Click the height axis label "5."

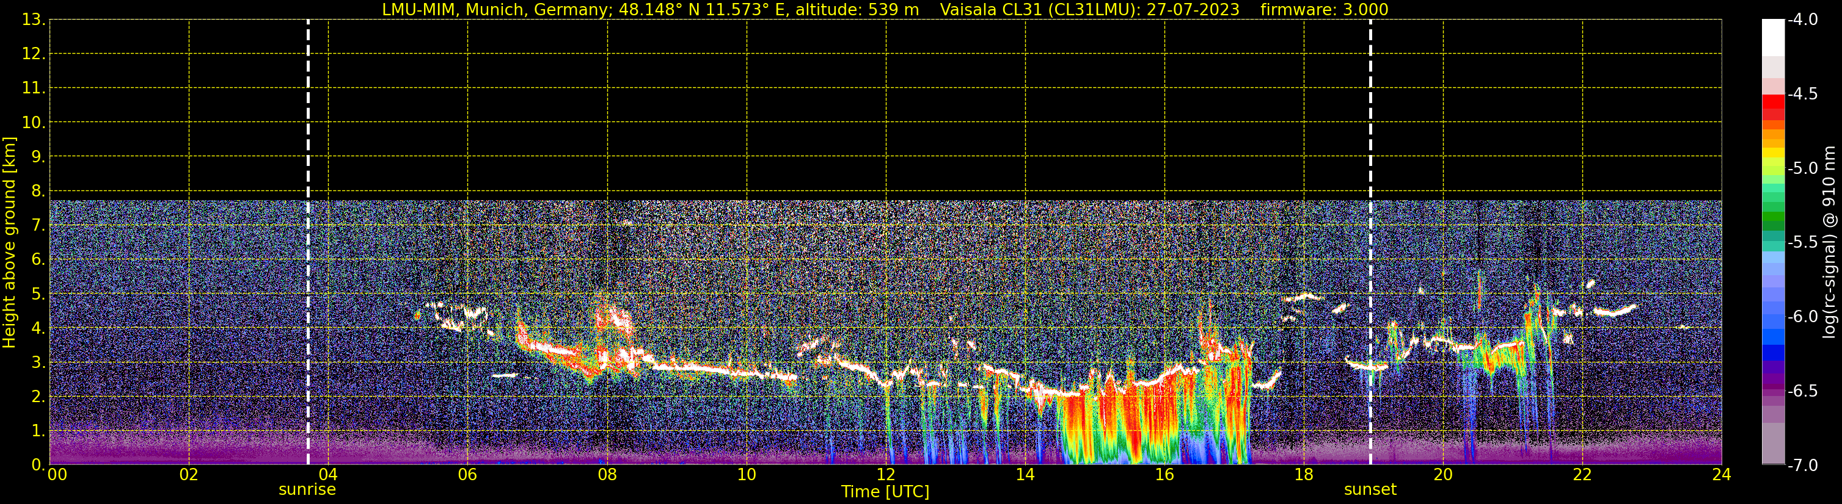tap(38, 294)
